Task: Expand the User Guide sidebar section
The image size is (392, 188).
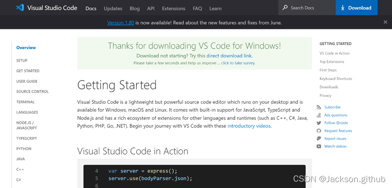Action: (x=27, y=81)
